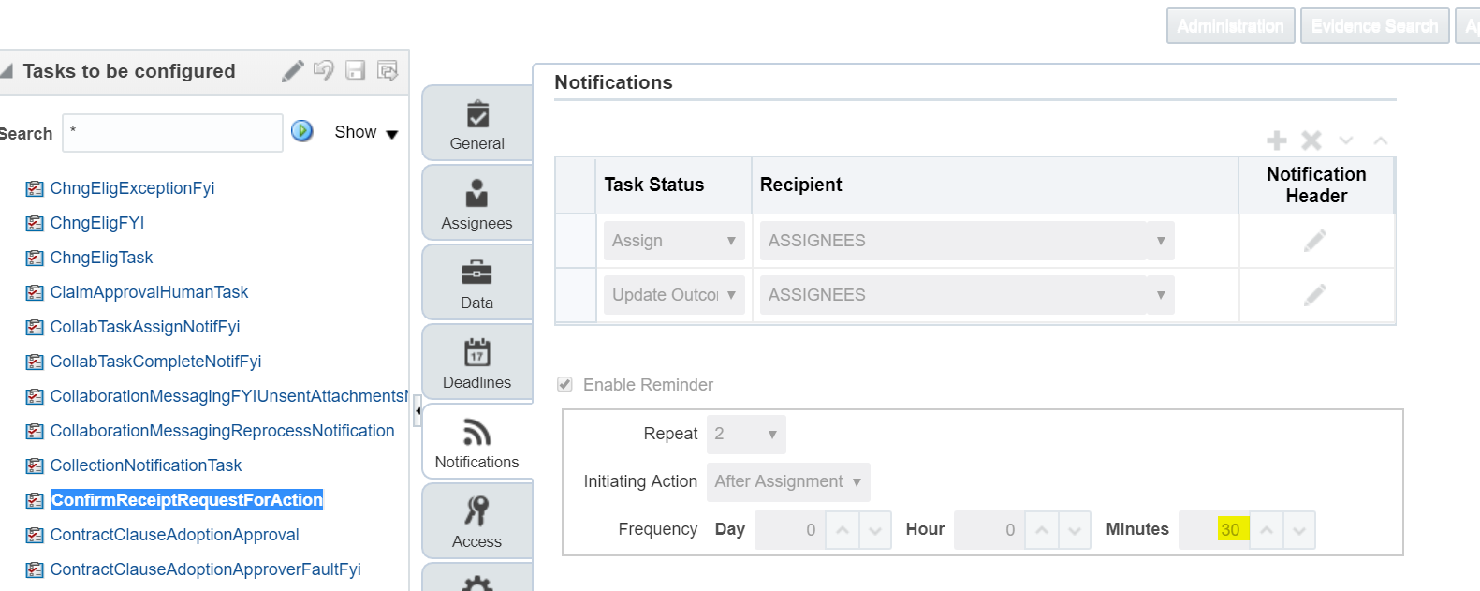Move notification row down with chevron icon
1480x591 pixels.
tap(1346, 140)
